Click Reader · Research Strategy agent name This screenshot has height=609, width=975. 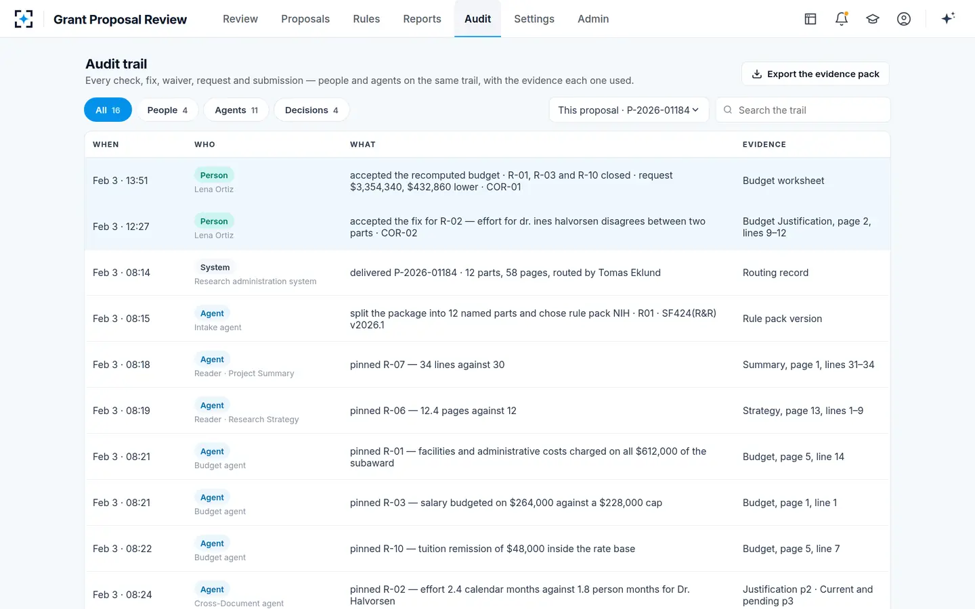[x=246, y=420]
